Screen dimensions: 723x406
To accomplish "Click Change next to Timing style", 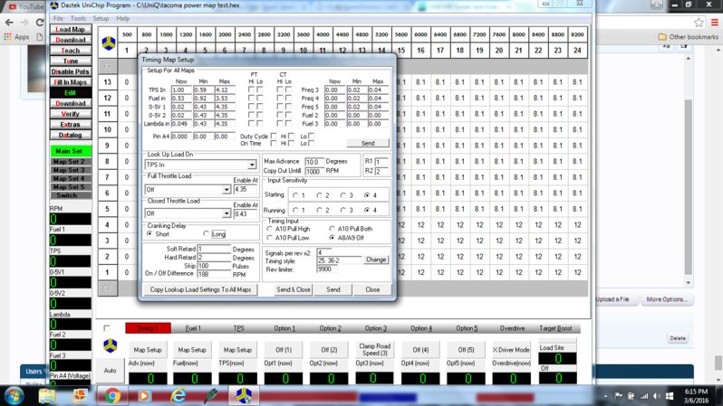I will [376, 260].
